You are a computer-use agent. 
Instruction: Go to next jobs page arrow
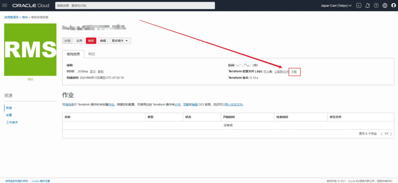point(391,134)
